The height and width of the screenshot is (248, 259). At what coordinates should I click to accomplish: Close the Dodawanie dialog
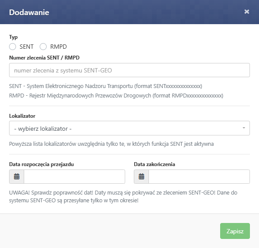(246, 12)
